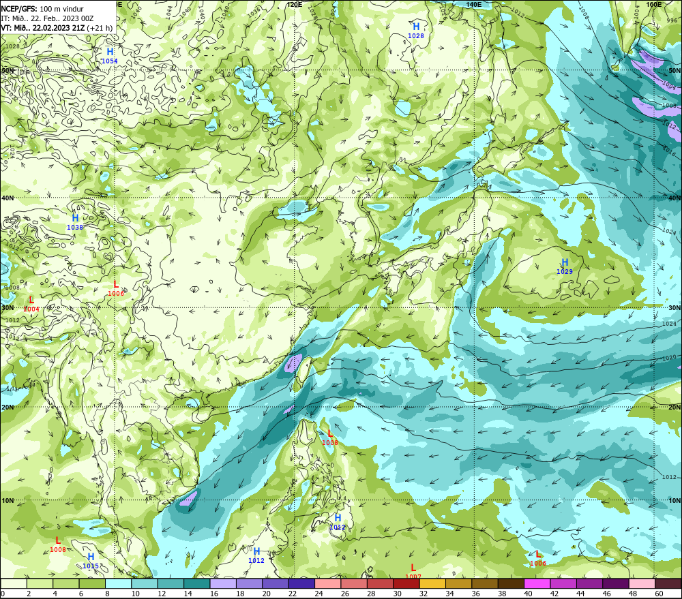Viewport: 682px width, 599px height.
Task: Click the legend value label 30
Action: (397, 594)
